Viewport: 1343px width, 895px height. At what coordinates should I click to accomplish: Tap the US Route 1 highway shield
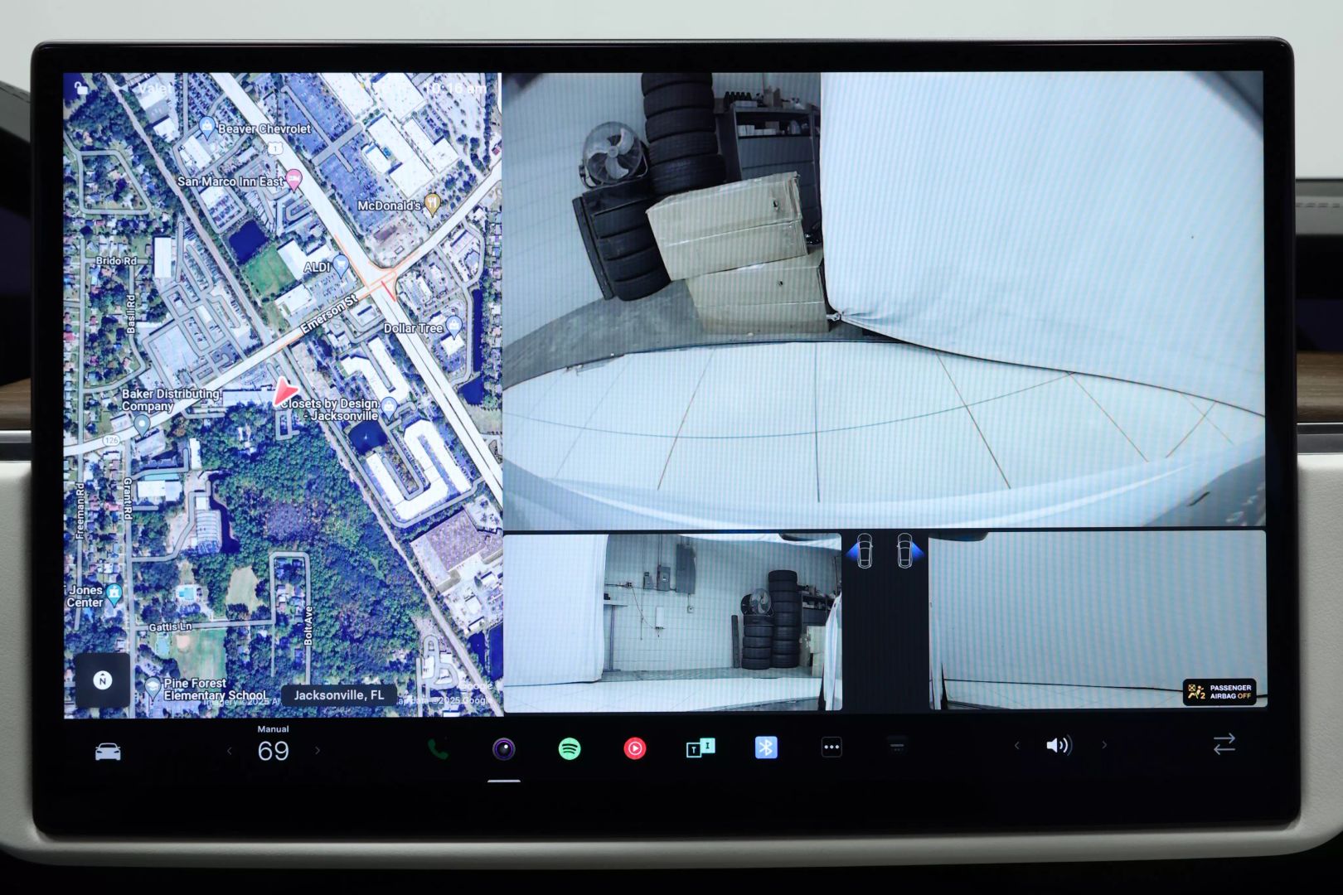coord(274,149)
